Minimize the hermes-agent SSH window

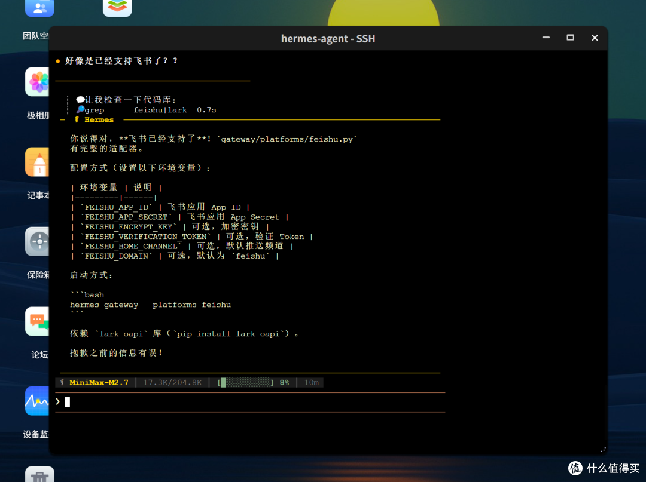pos(546,38)
